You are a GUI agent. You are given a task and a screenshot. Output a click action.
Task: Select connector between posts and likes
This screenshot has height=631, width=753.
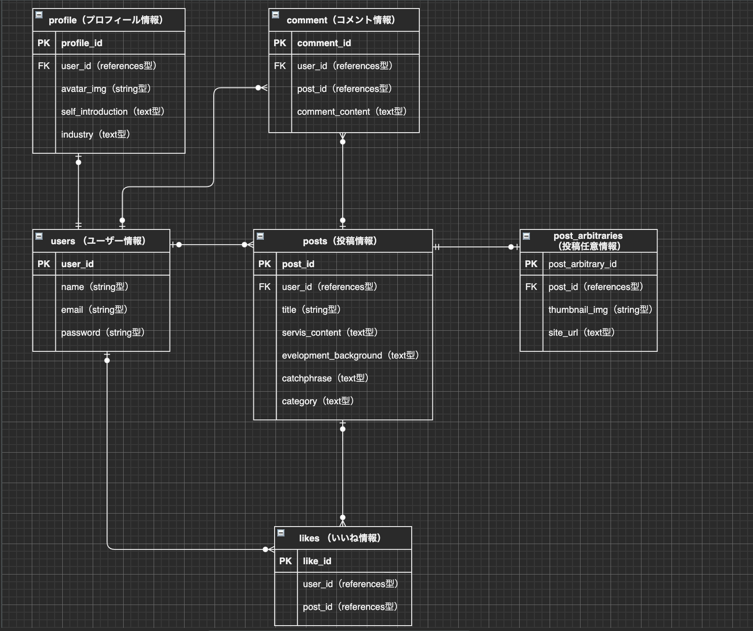click(x=343, y=473)
